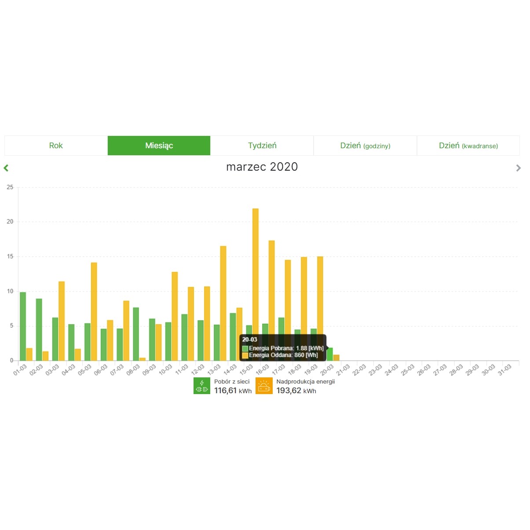Click the yellow Energia Oddana swatch in tooltip

point(245,355)
